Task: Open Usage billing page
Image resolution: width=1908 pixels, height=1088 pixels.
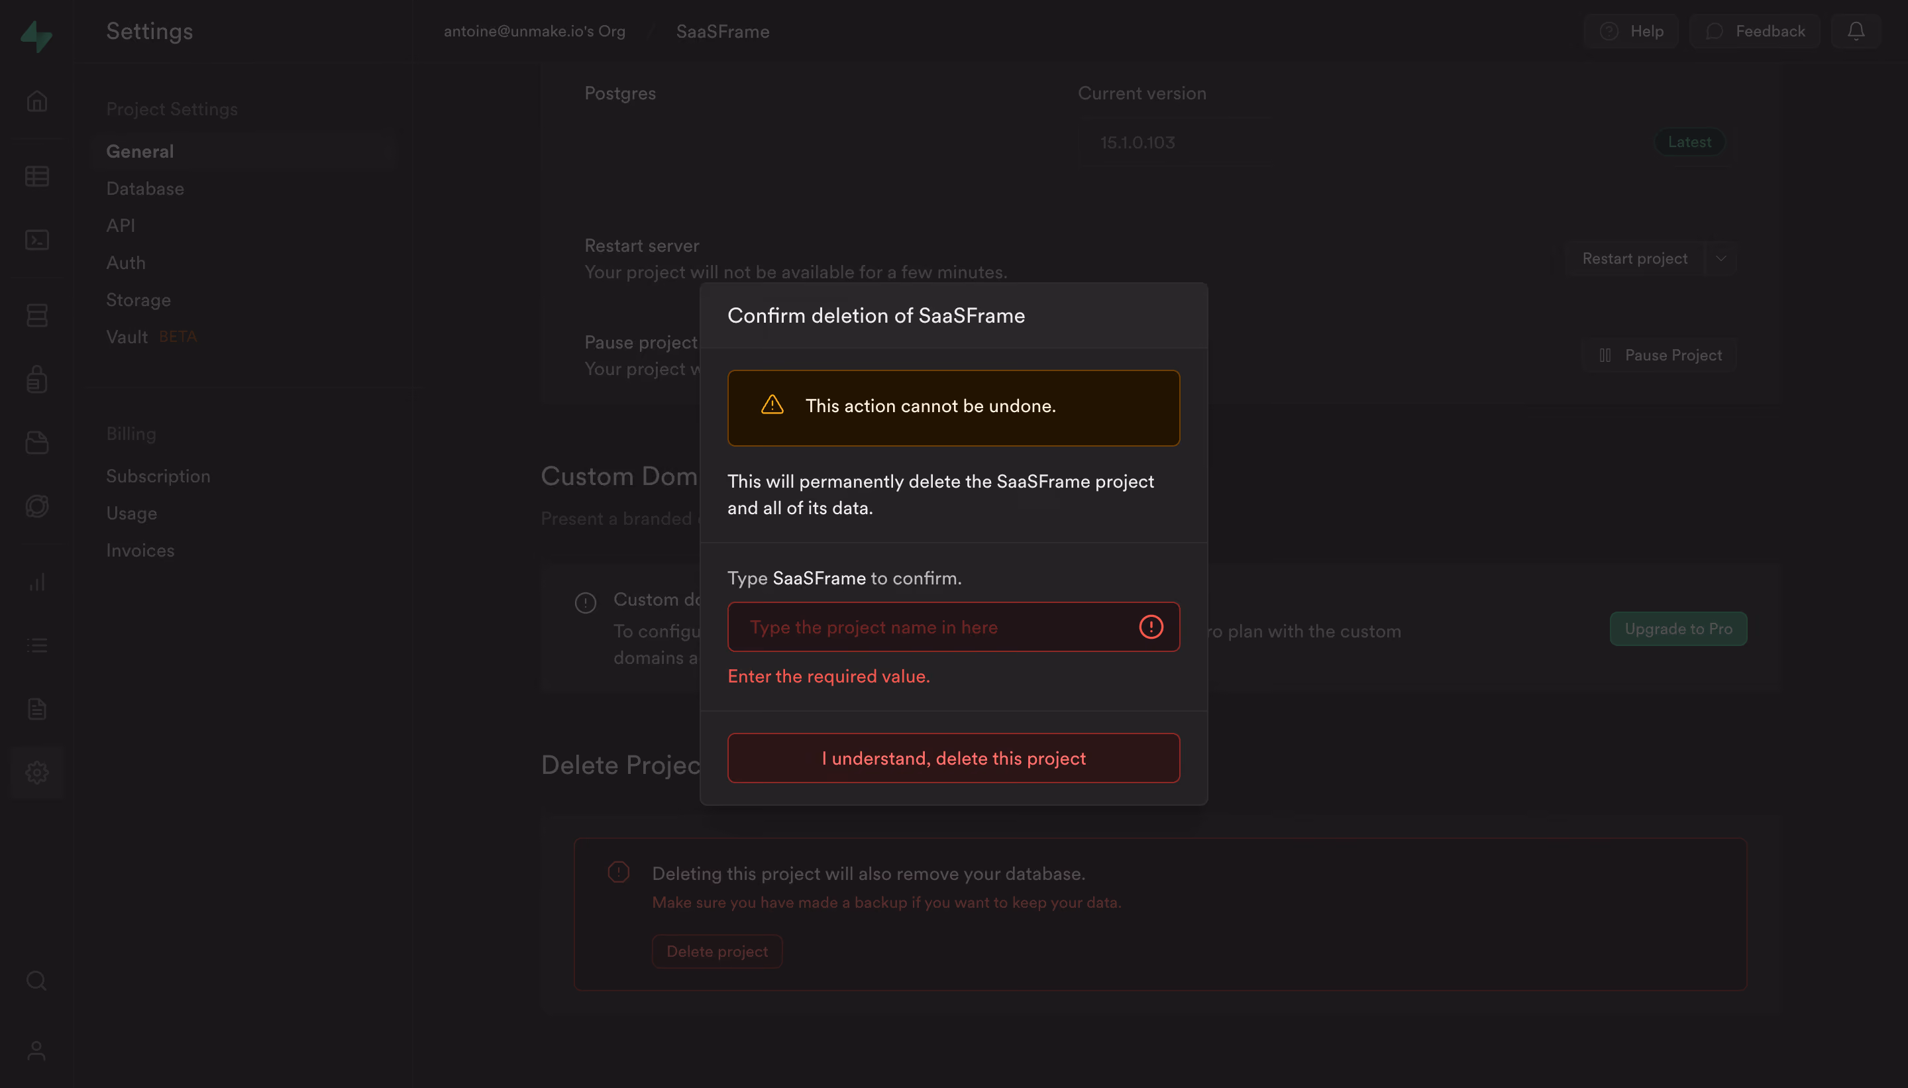Action: tap(131, 514)
